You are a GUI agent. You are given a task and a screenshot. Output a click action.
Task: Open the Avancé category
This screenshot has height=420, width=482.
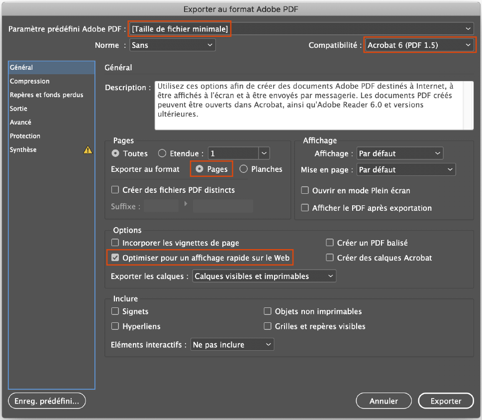tap(52, 122)
